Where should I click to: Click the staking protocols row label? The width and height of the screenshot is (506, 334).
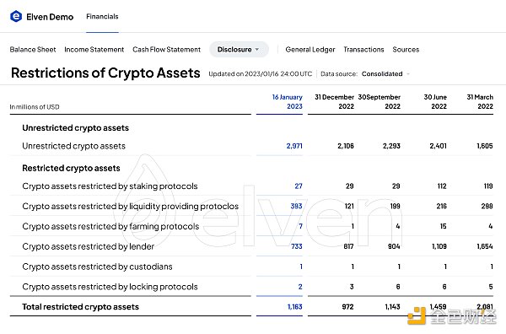tap(110, 186)
